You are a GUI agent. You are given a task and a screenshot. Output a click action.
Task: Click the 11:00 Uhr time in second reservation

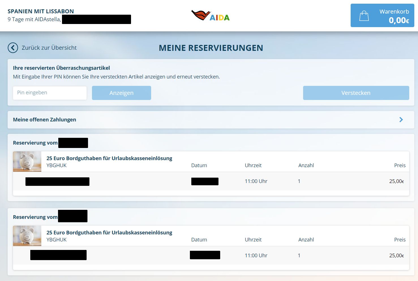click(x=256, y=256)
